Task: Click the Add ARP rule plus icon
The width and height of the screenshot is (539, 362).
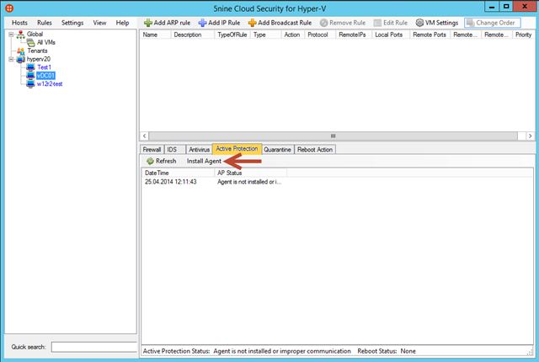Action: [148, 23]
